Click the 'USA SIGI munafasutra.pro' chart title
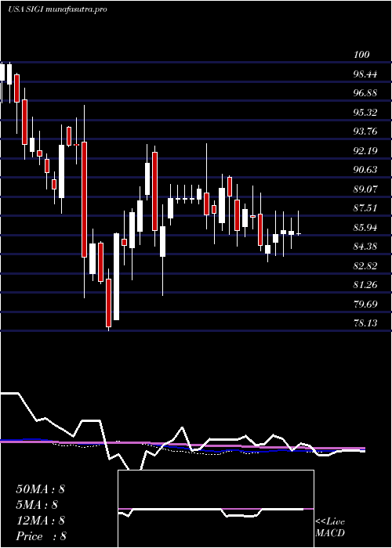The width and height of the screenshot is (392, 548). [57, 9]
